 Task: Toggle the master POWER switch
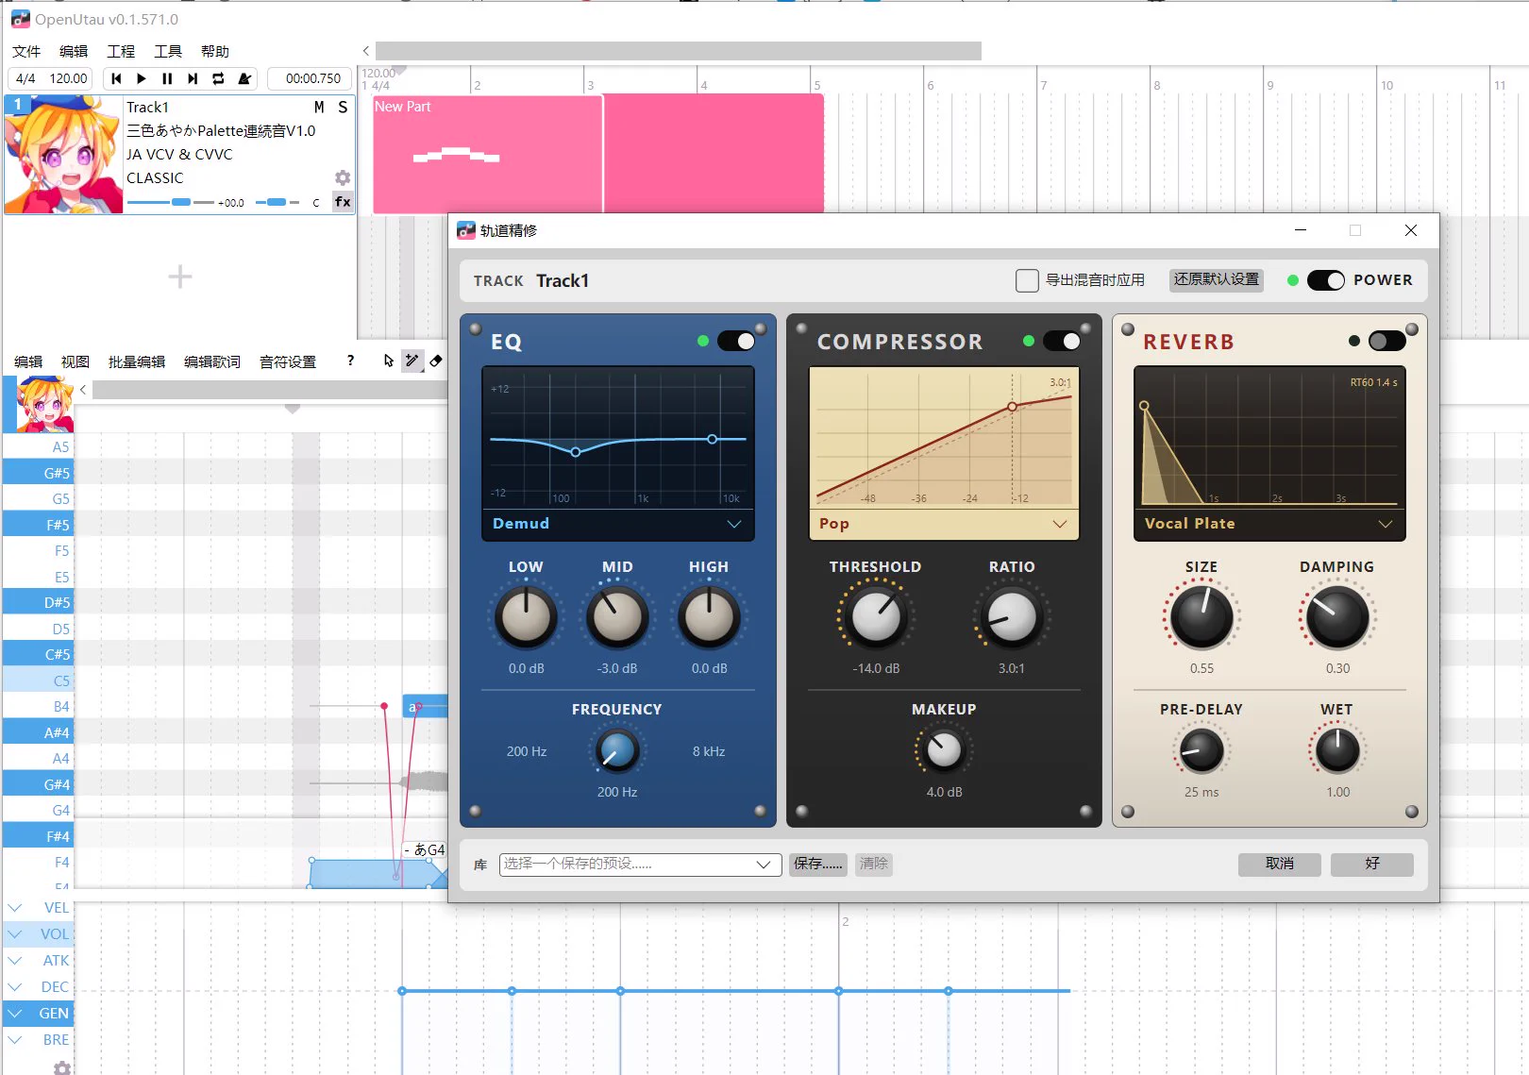[x=1326, y=280]
